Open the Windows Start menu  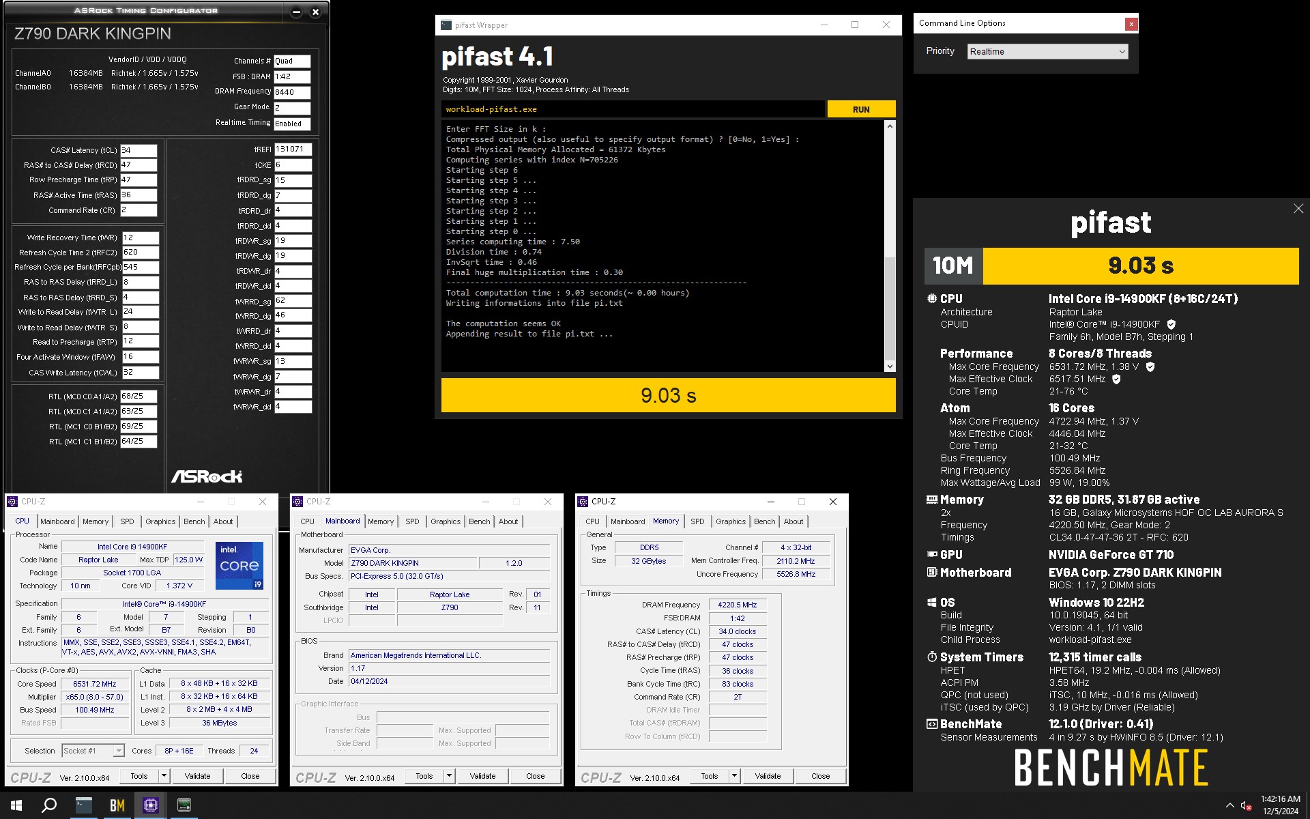click(16, 805)
